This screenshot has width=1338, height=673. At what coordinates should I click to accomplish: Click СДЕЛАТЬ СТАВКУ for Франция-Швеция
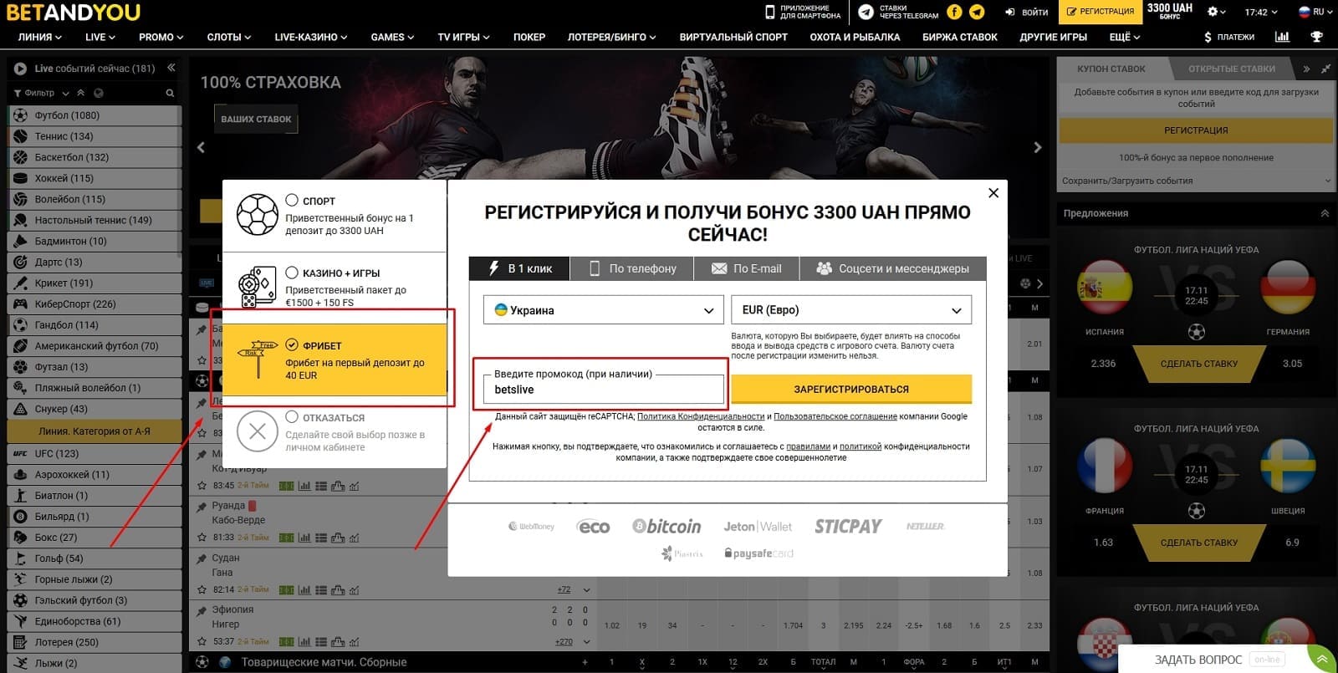point(1199,543)
